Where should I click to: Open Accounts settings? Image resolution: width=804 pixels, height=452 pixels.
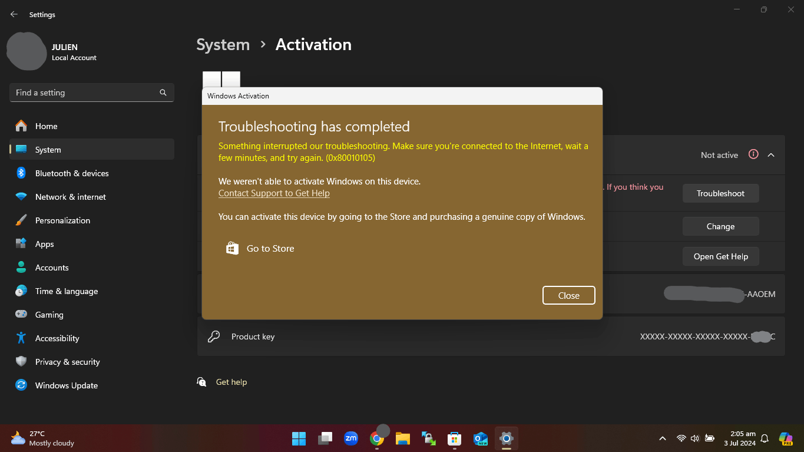(92, 268)
